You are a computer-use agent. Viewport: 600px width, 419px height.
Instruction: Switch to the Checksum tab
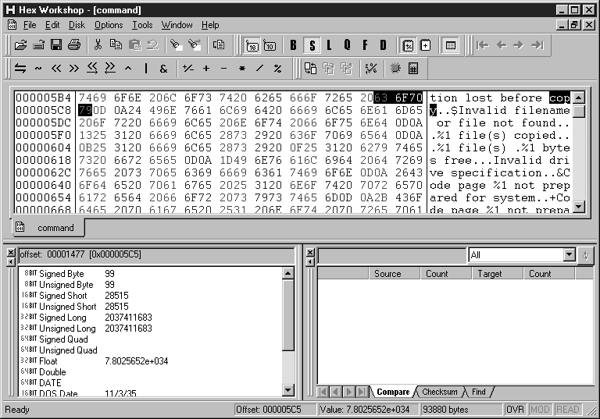tap(441, 392)
